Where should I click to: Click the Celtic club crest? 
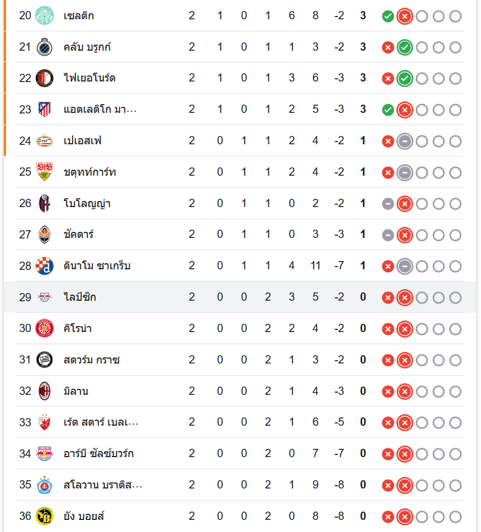pyautogui.click(x=44, y=15)
